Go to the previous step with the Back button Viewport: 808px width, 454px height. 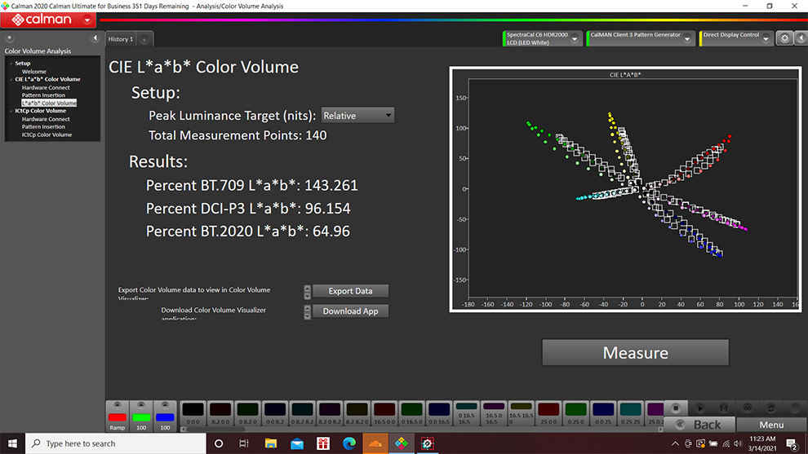699,425
